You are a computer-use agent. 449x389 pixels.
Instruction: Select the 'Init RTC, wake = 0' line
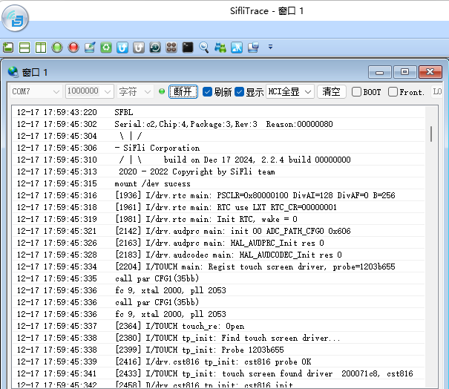pyautogui.click(x=219, y=219)
